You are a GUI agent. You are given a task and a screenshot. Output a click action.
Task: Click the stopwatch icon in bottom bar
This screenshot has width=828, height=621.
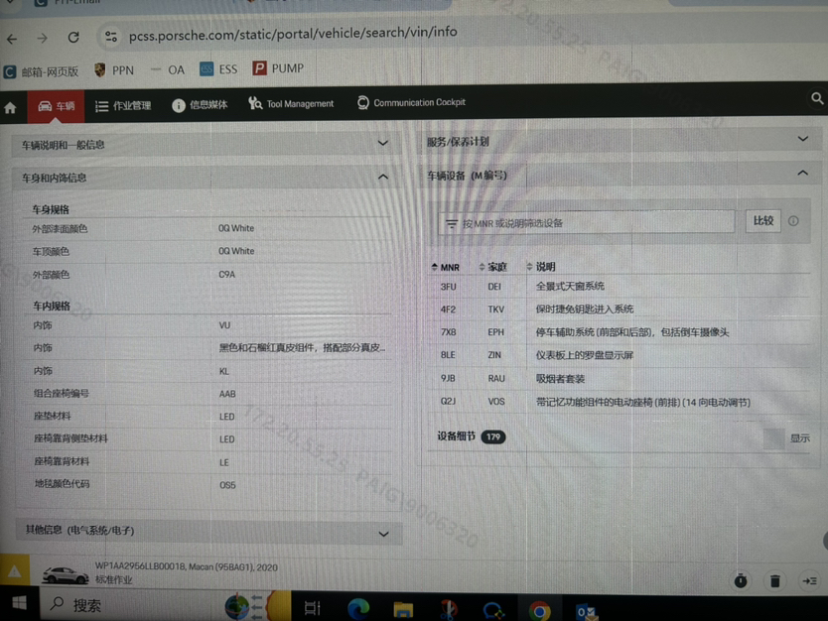[x=741, y=581]
